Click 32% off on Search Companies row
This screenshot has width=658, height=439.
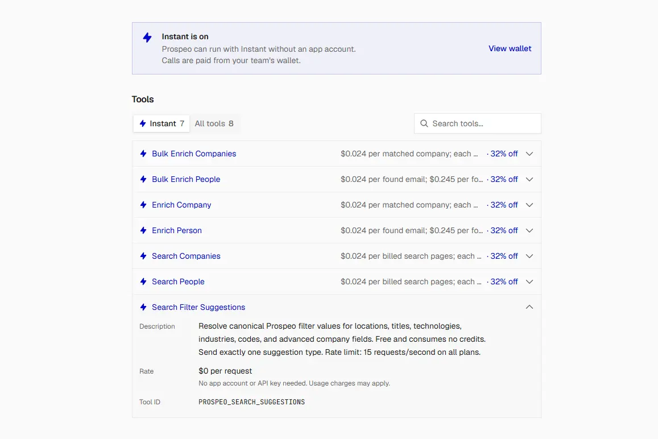[504, 256]
